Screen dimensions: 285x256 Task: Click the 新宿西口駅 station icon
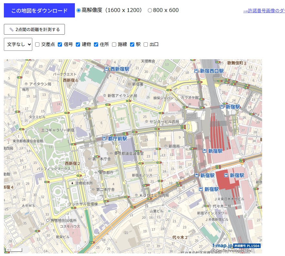click(x=196, y=71)
